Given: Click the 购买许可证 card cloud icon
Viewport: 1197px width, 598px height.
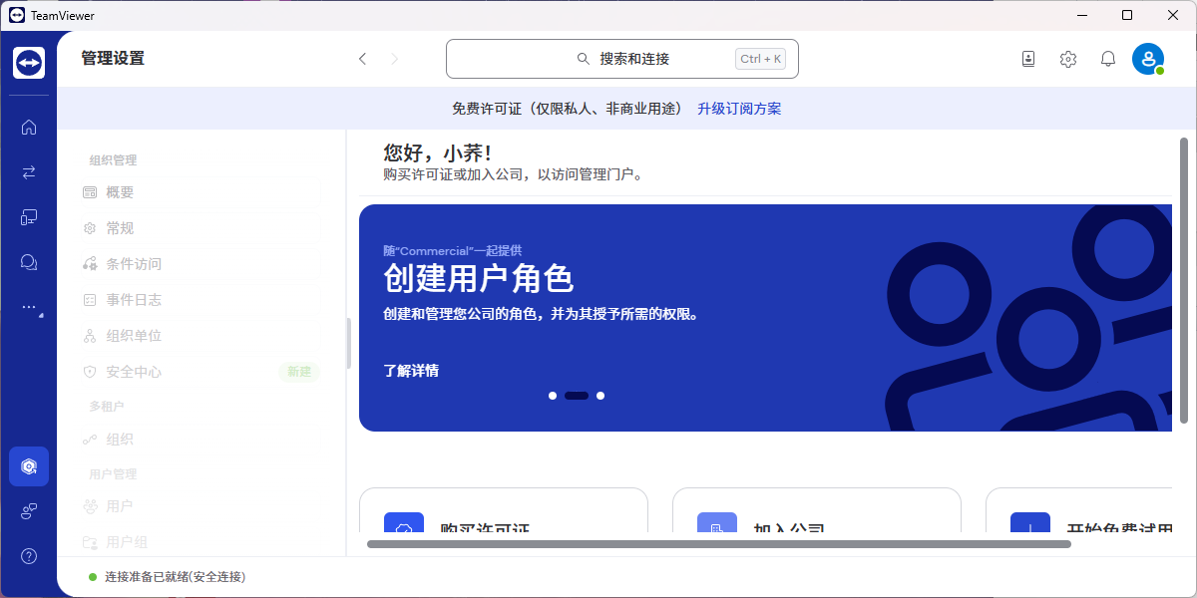Looking at the screenshot, I should 404,523.
